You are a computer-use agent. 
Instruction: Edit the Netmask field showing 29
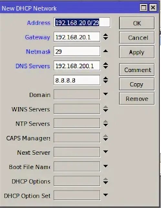[x=77, y=51]
